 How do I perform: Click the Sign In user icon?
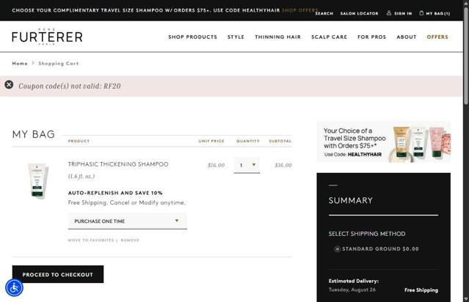click(x=389, y=13)
